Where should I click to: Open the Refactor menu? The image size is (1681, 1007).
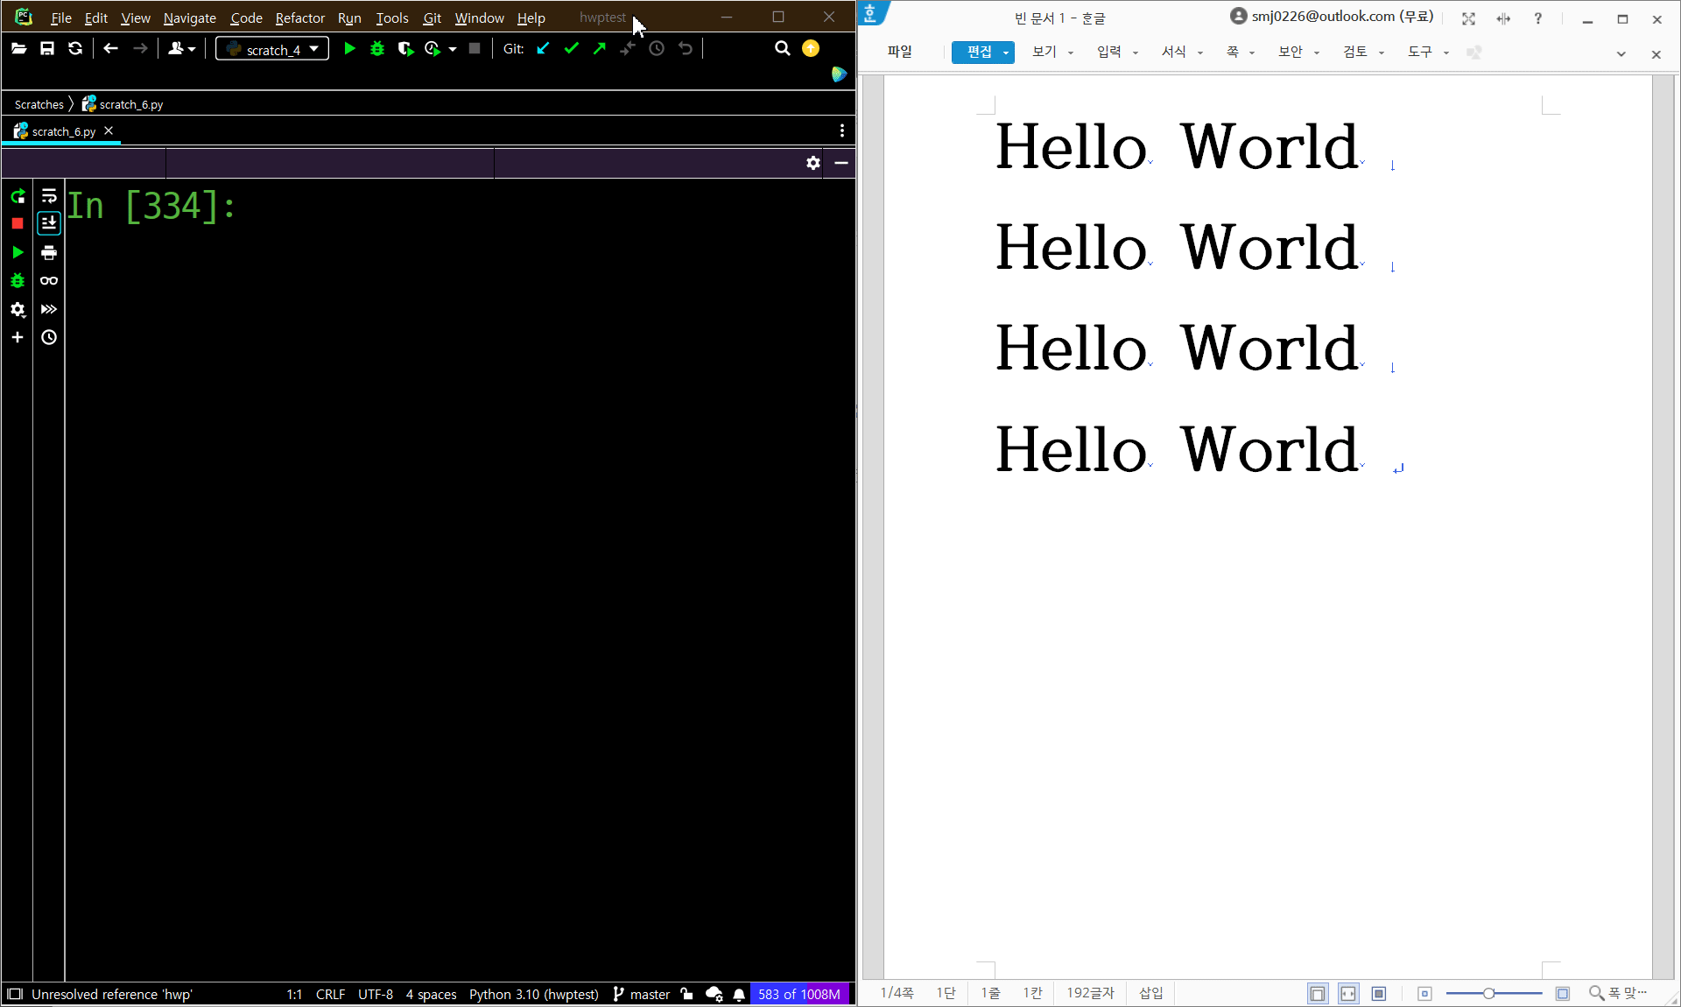click(x=299, y=18)
